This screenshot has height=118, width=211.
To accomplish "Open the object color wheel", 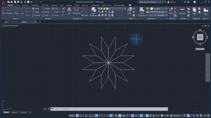I will click(x=147, y=9).
